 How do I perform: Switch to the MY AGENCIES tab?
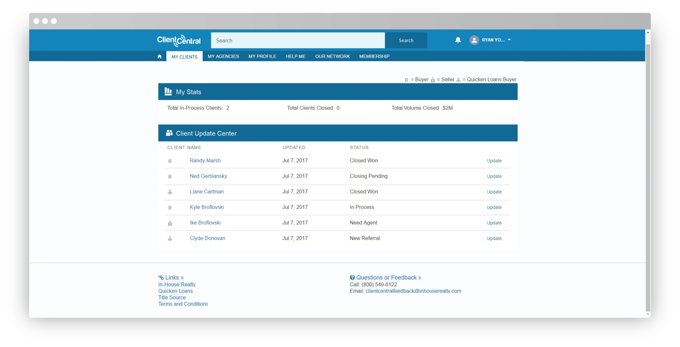pos(223,56)
